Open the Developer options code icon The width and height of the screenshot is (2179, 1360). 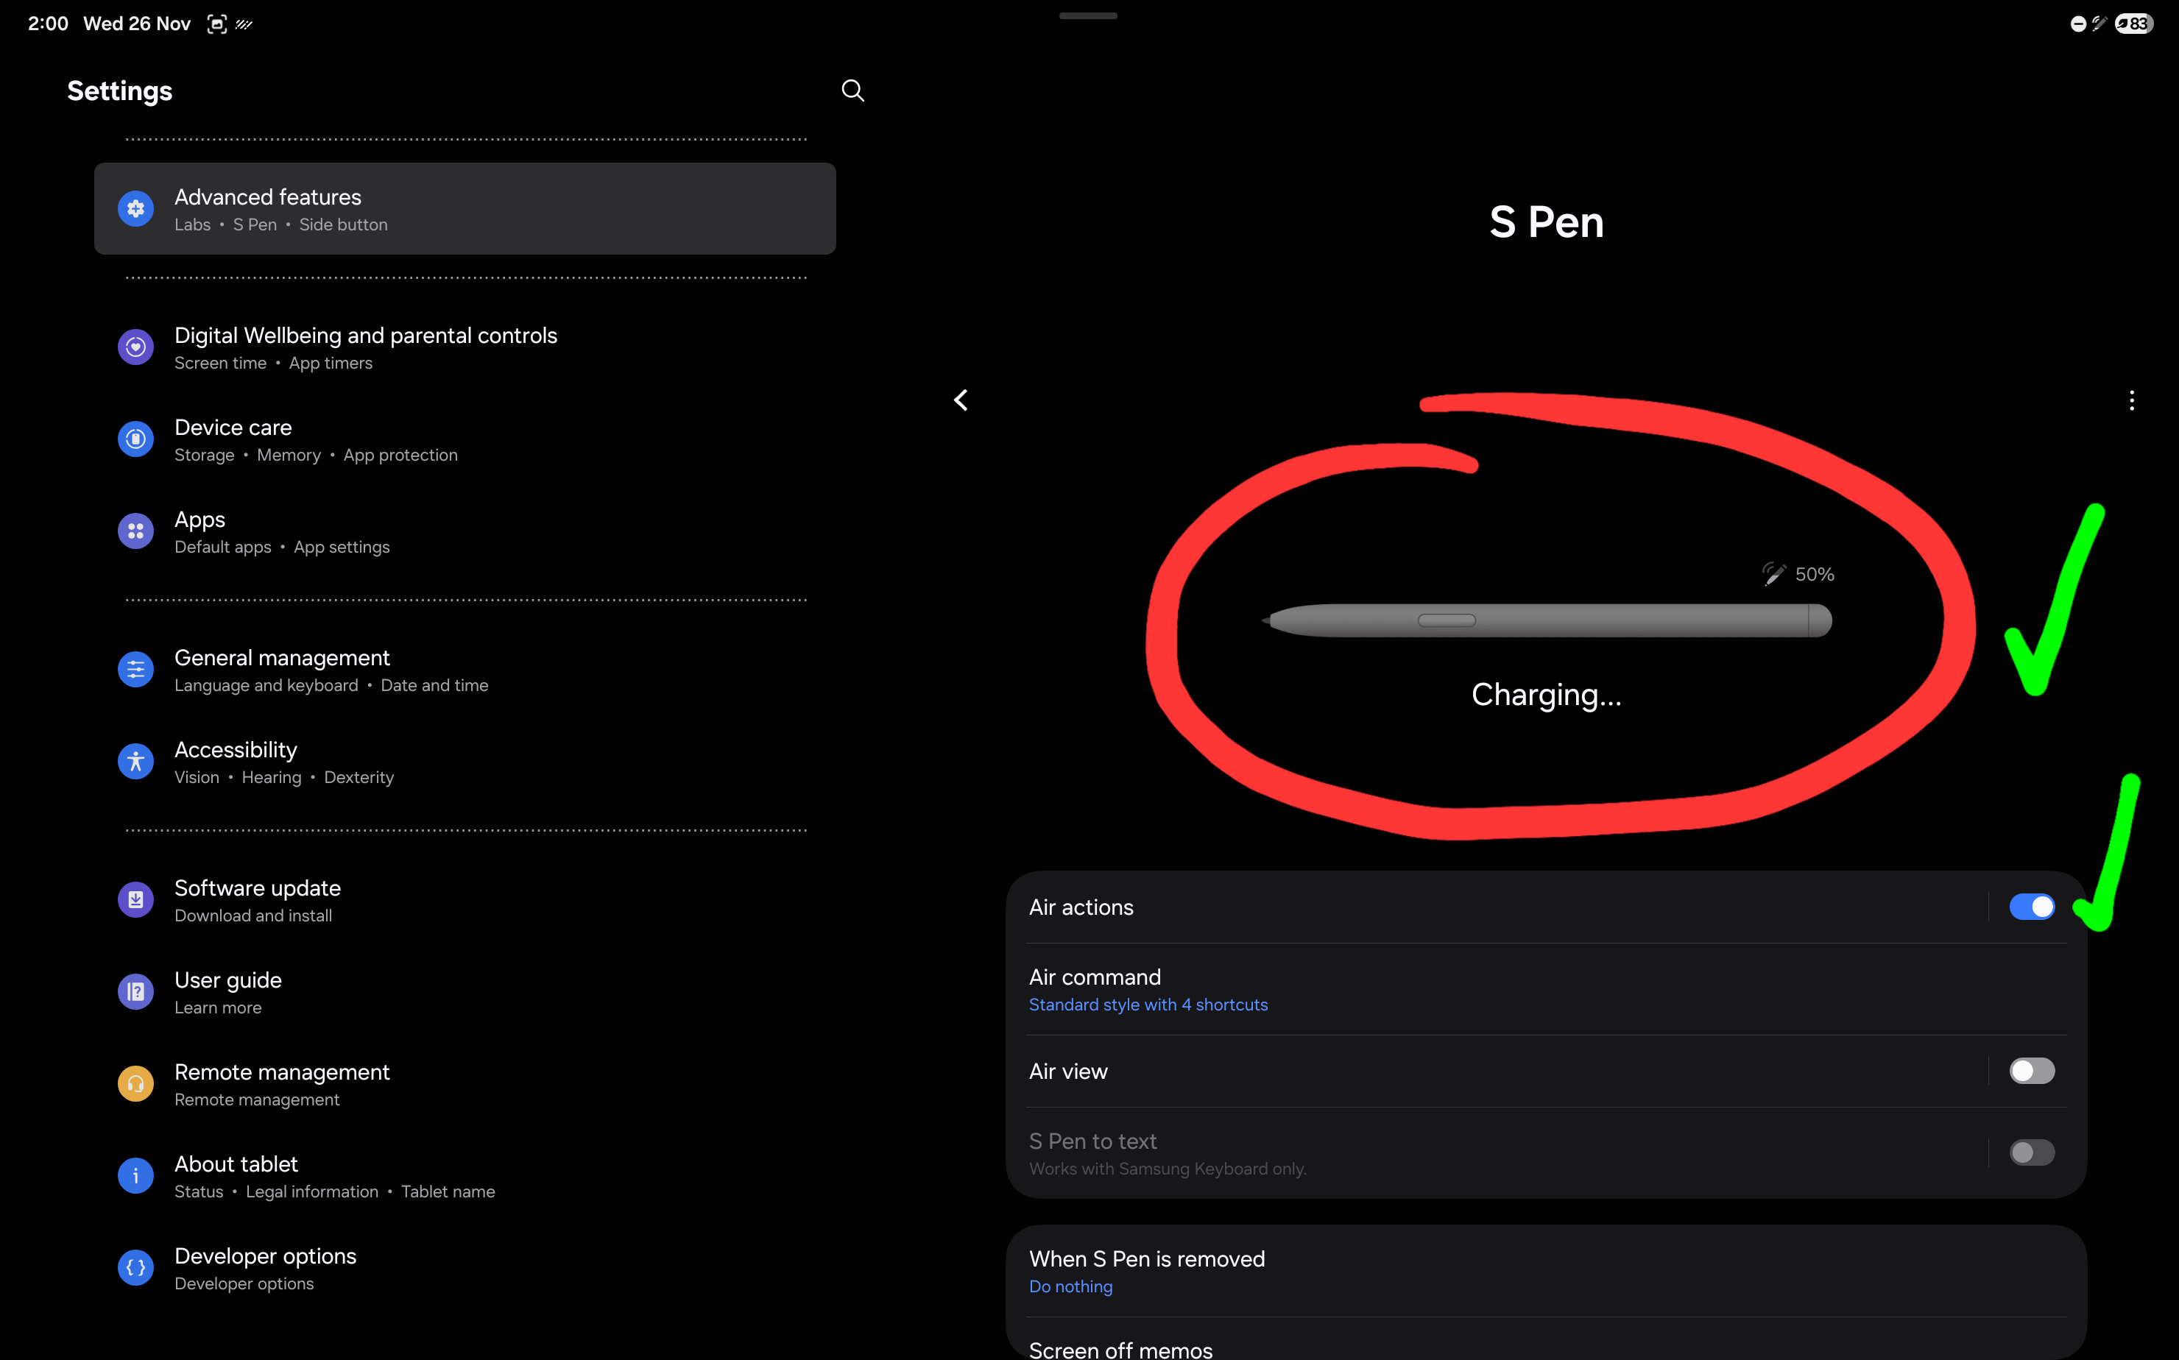coord(135,1267)
